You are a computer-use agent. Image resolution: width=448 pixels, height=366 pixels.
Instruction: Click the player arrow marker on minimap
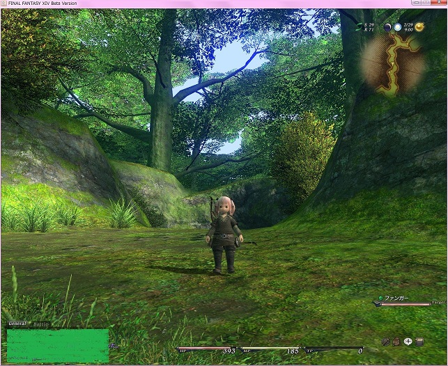(393, 63)
